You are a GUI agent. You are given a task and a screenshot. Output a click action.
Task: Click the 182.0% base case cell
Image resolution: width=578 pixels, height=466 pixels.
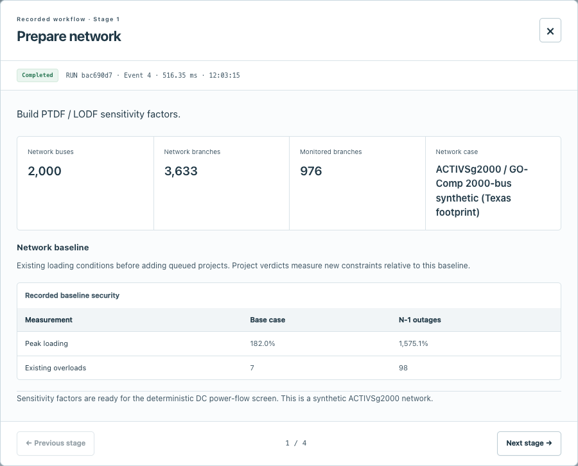[263, 343]
